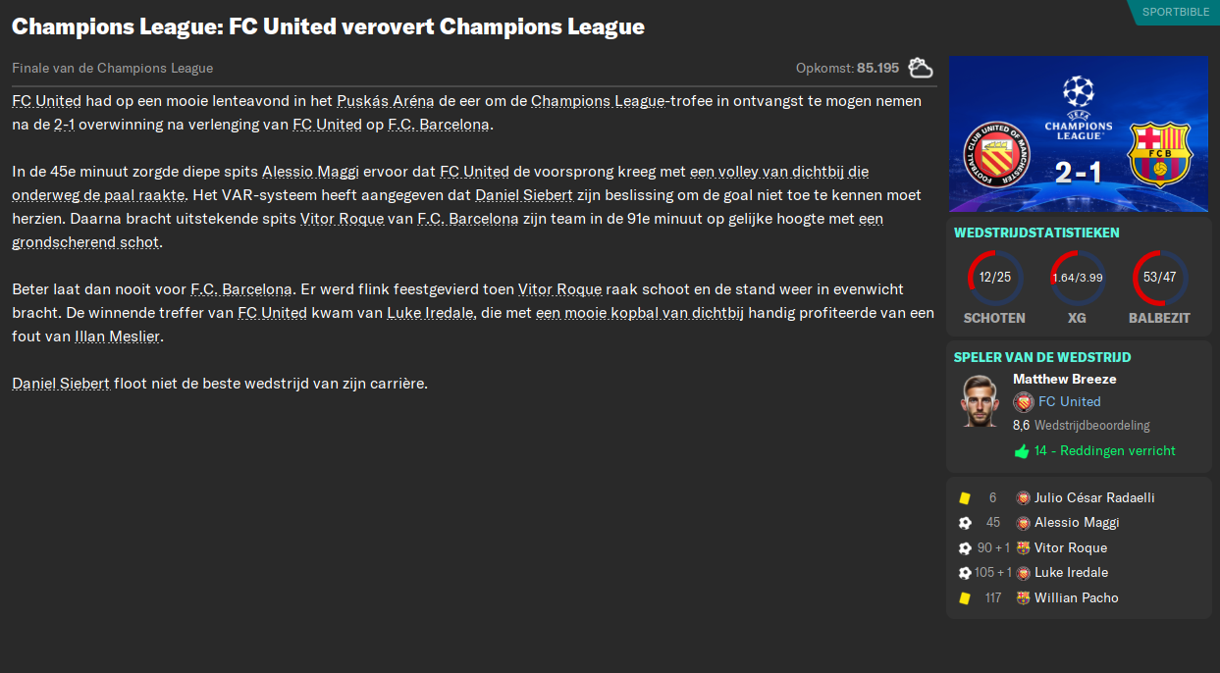Click the green thumbs-up saves icon
The width and height of the screenshot is (1220, 673).
[x=1021, y=451]
